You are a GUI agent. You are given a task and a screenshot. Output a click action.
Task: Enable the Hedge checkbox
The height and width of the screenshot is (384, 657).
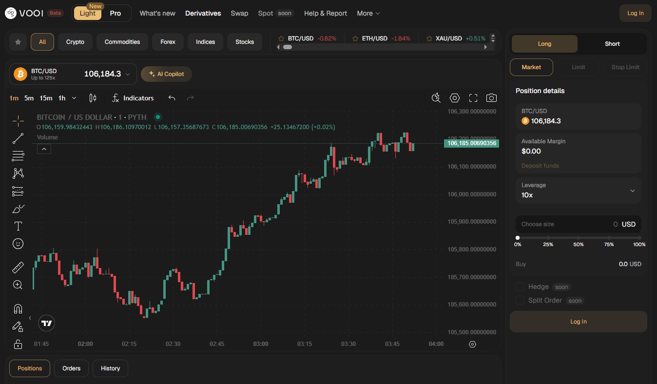pos(520,287)
